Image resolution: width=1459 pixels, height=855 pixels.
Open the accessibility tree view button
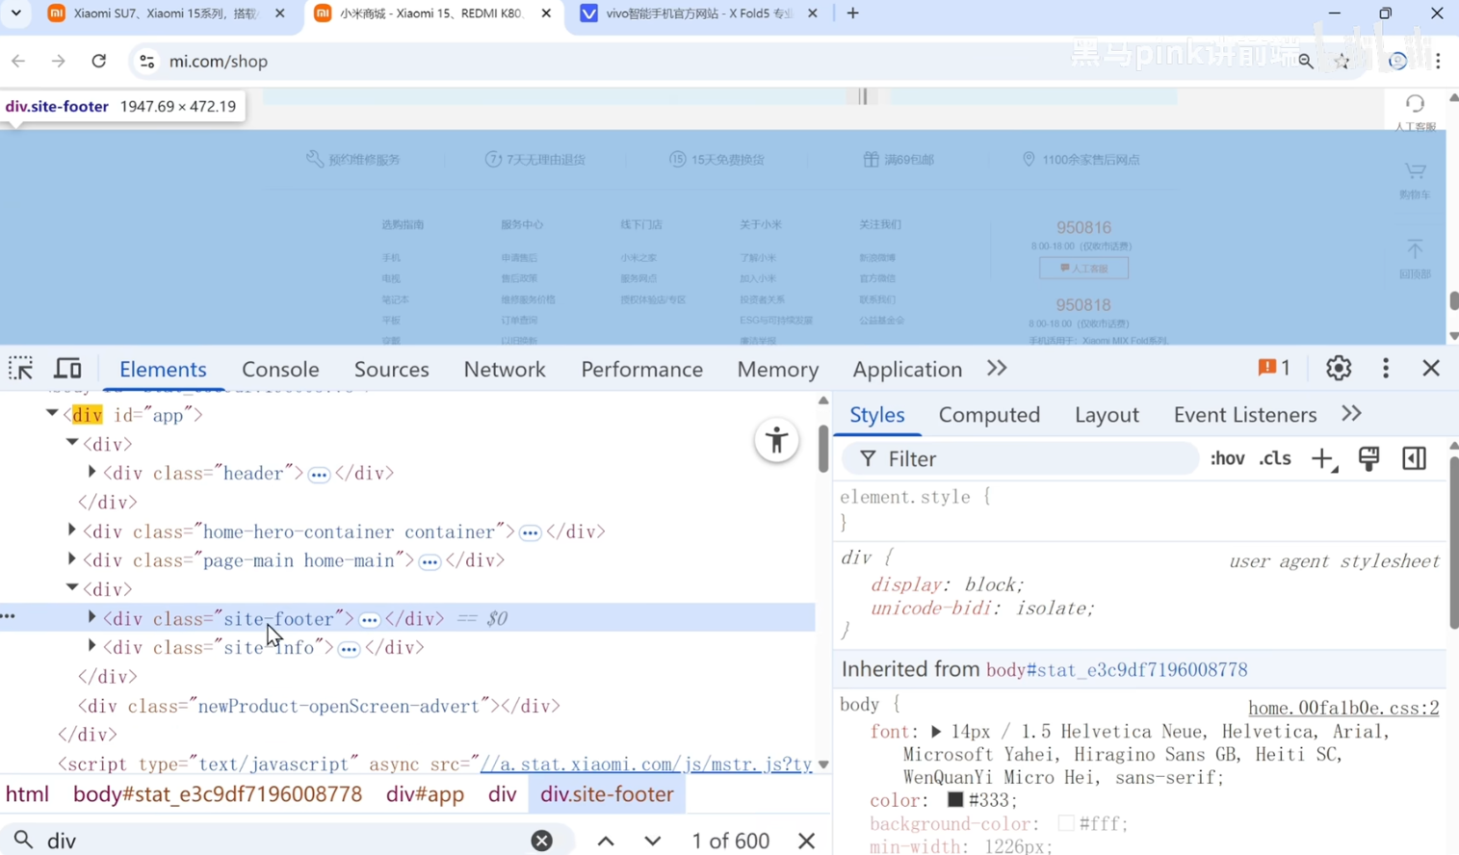(x=776, y=441)
